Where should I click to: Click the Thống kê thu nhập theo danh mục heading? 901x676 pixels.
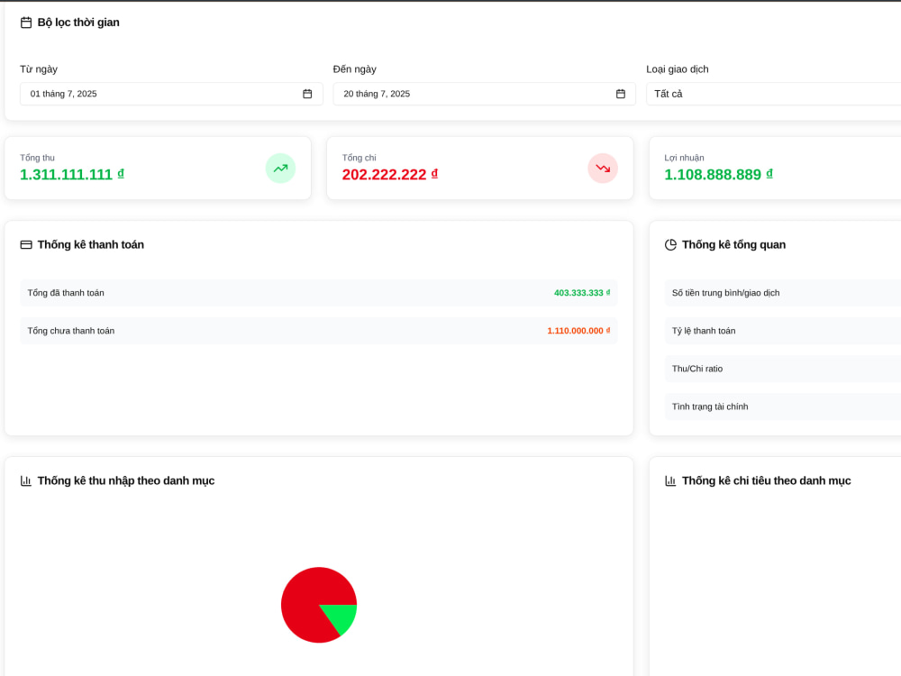point(126,480)
